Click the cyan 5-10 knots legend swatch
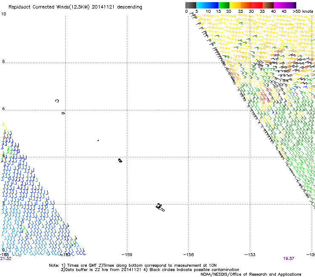This screenshot has width=315, height=277. 202,5
